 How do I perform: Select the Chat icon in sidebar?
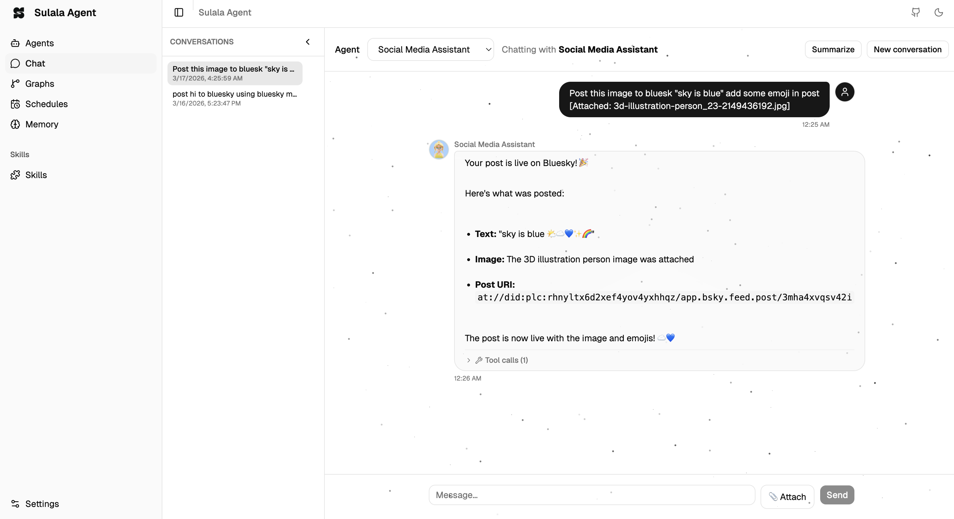(15, 63)
